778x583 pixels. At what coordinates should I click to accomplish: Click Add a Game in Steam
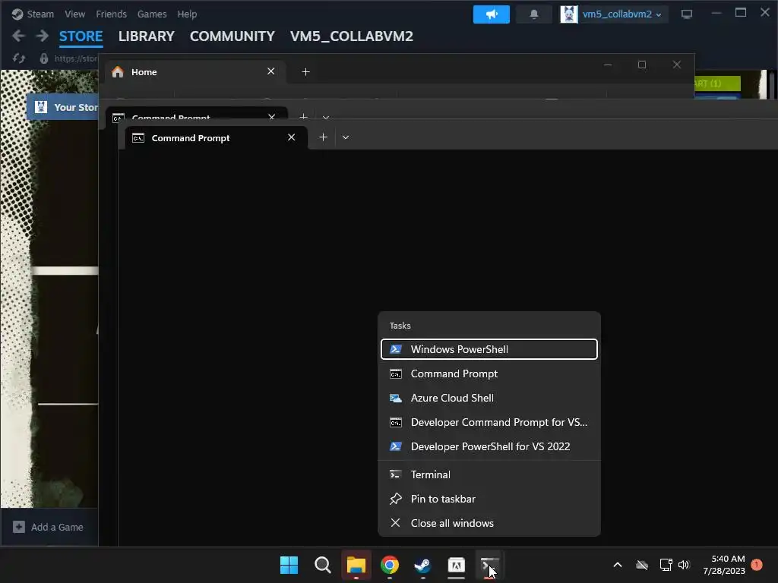(x=49, y=527)
